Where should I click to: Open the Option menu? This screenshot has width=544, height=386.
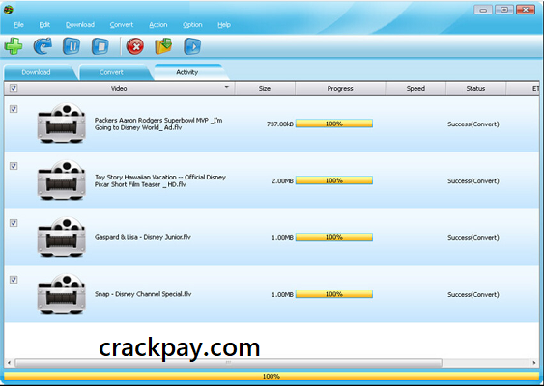[x=192, y=24]
